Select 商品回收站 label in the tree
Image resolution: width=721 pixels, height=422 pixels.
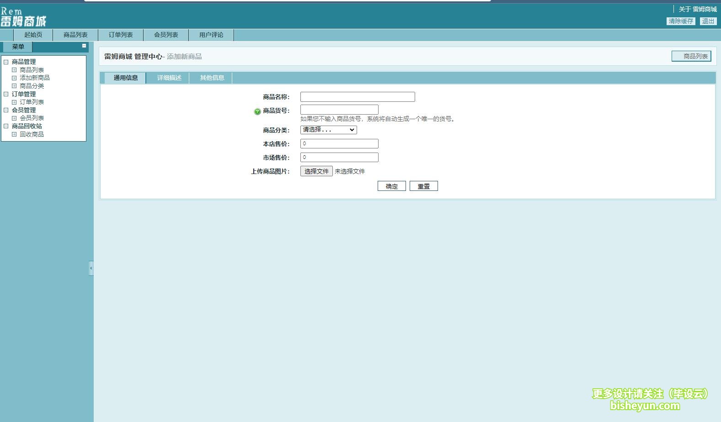(x=27, y=126)
